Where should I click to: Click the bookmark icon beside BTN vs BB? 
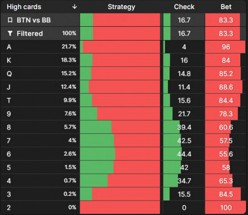(10, 20)
